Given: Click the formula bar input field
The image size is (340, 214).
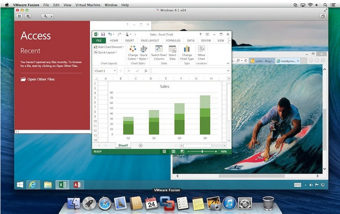Looking at the screenshot, I should click(x=189, y=71).
